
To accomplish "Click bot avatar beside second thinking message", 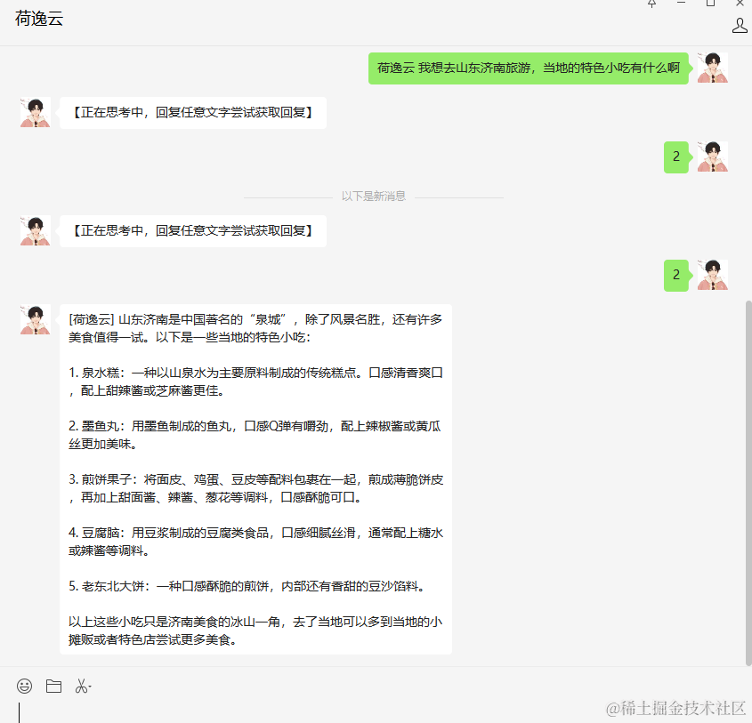I will coord(35,230).
